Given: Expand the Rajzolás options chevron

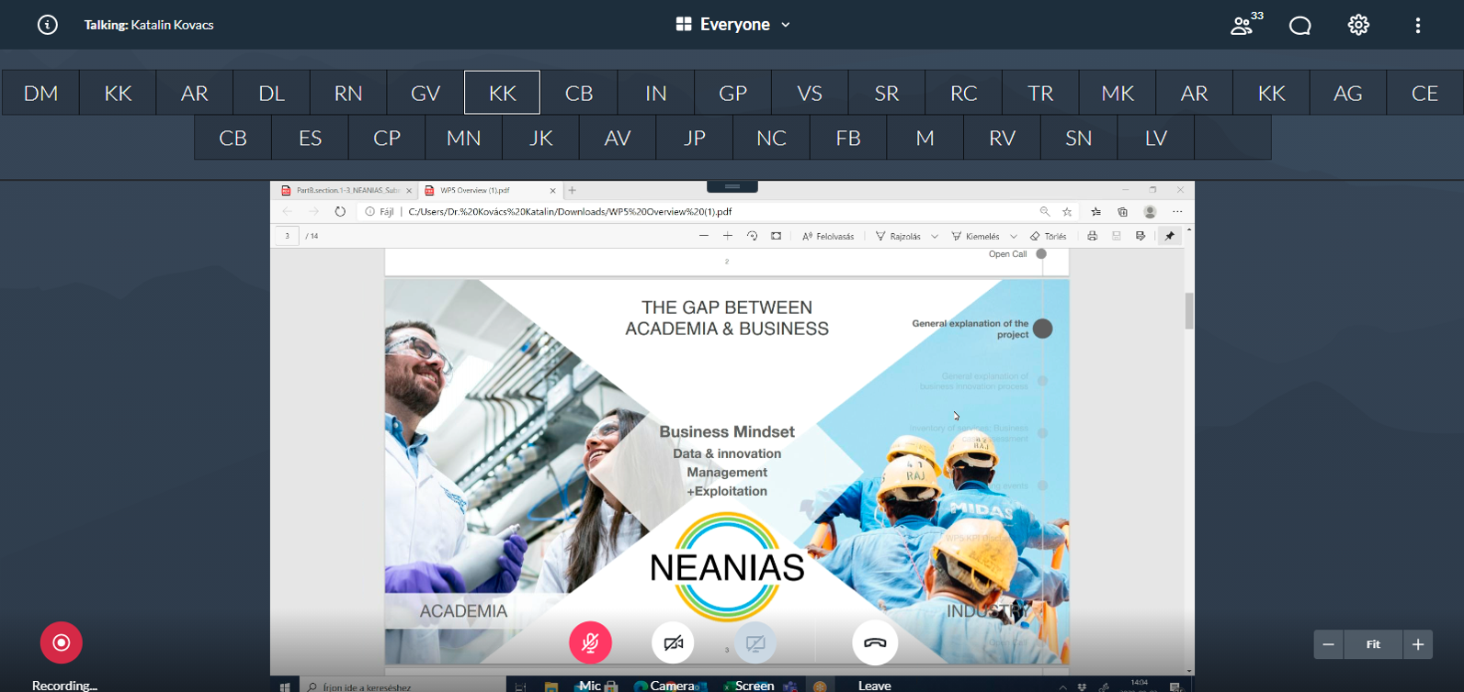Looking at the screenshot, I should coord(935,236).
